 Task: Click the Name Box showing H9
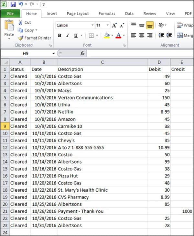(x=26, y=53)
